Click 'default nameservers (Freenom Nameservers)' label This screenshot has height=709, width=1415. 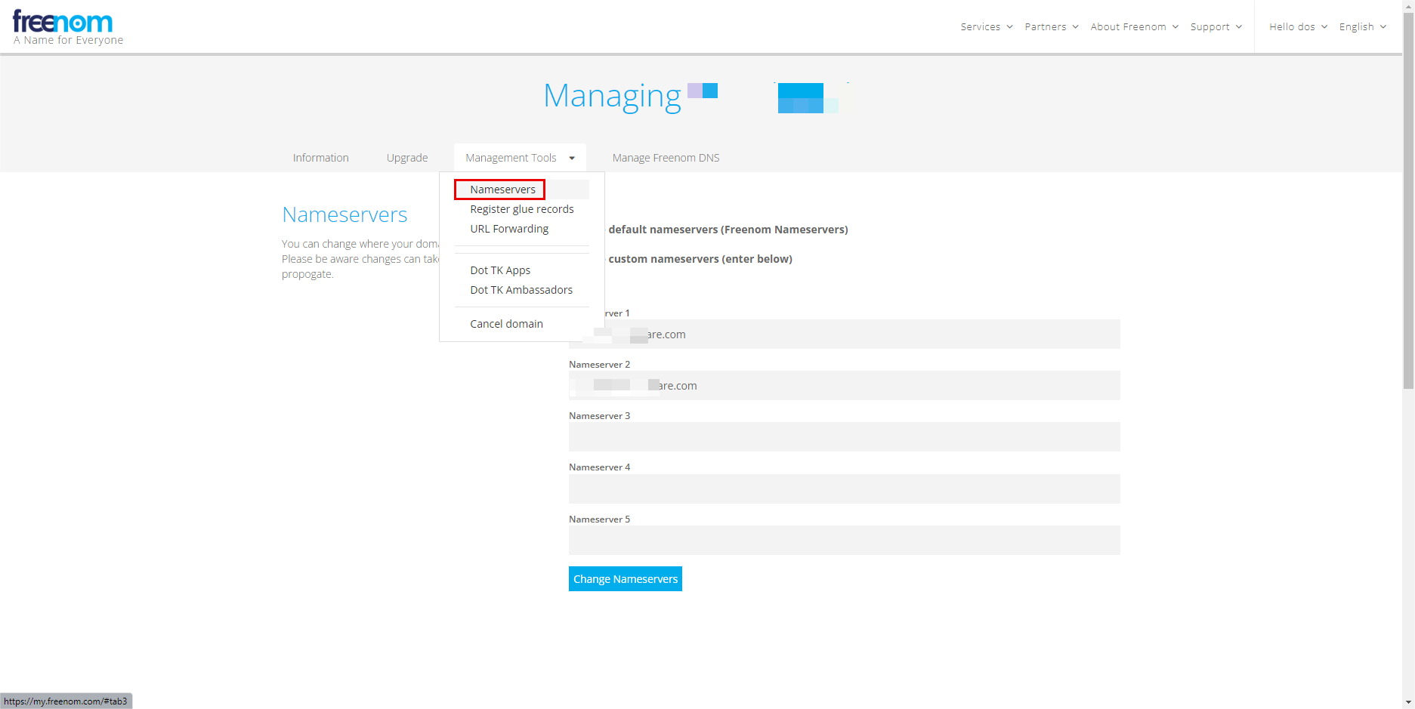pyautogui.click(x=728, y=230)
